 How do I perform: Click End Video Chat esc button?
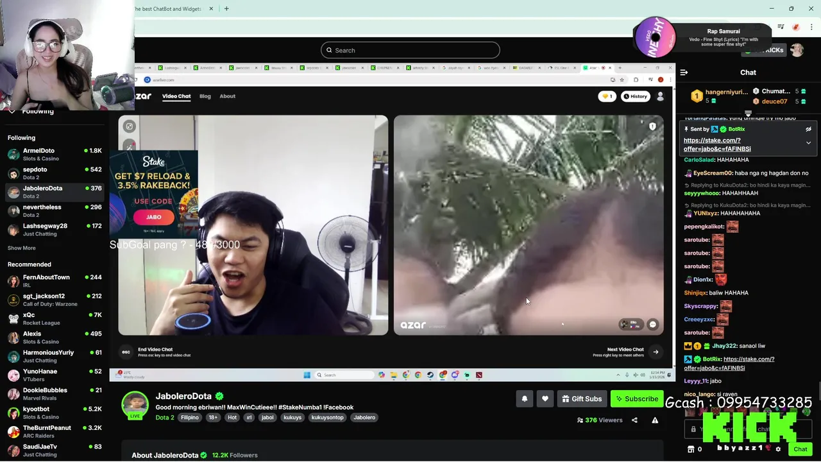(126, 352)
